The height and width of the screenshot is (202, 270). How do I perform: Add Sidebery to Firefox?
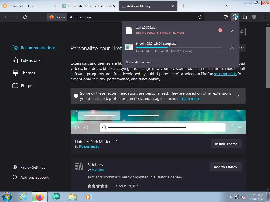(225, 167)
